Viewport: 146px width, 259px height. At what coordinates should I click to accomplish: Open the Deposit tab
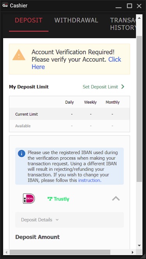click(x=29, y=20)
